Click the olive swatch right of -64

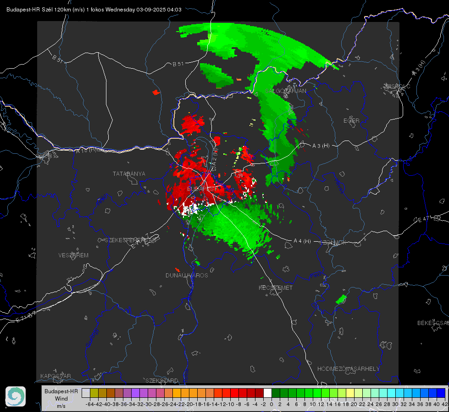[x=94, y=393]
